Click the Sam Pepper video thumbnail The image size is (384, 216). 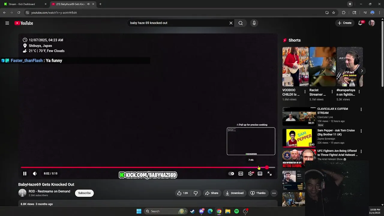(x=299, y=138)
